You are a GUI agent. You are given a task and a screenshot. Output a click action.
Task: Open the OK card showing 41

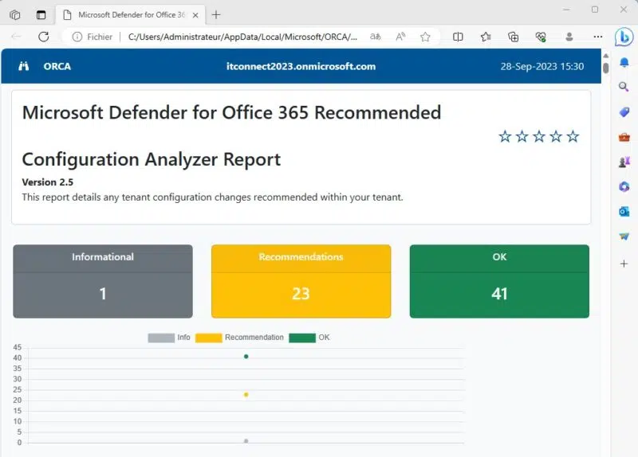(499, 281)
